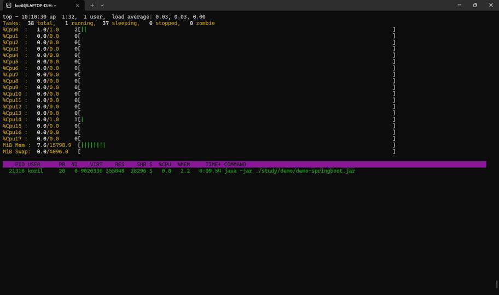The height and width of the screenshot is (295, 499).
Task: Expand the new tab profile dropdown chevron
Action: (x=102, y=5)
